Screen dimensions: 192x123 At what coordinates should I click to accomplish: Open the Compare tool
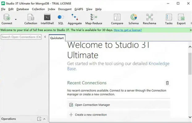(x=117, y=19)
